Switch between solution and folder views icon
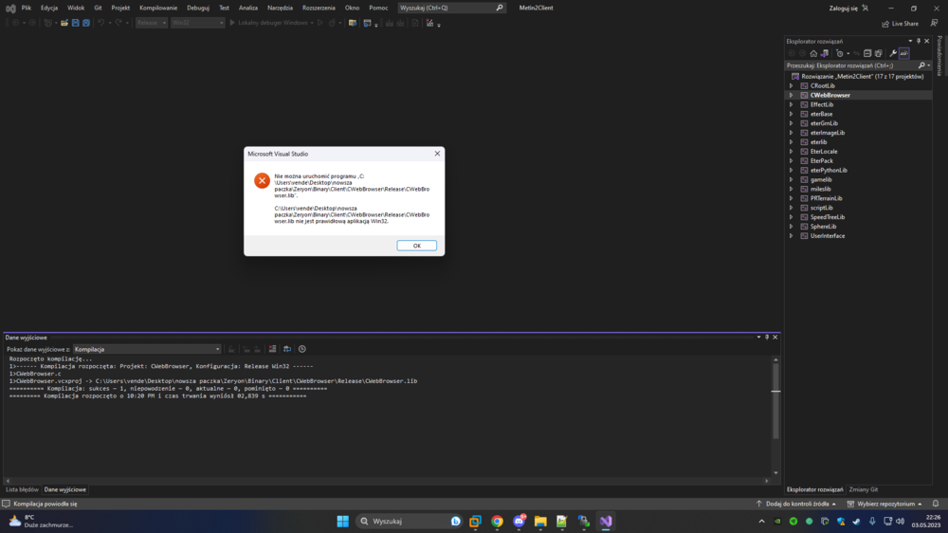The height and width of the screenshot is (533, 948). [825, 53]
